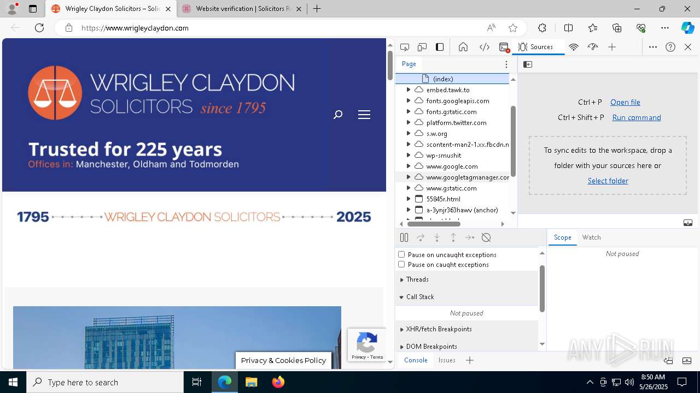Click the Open file link

pos(625,102)
